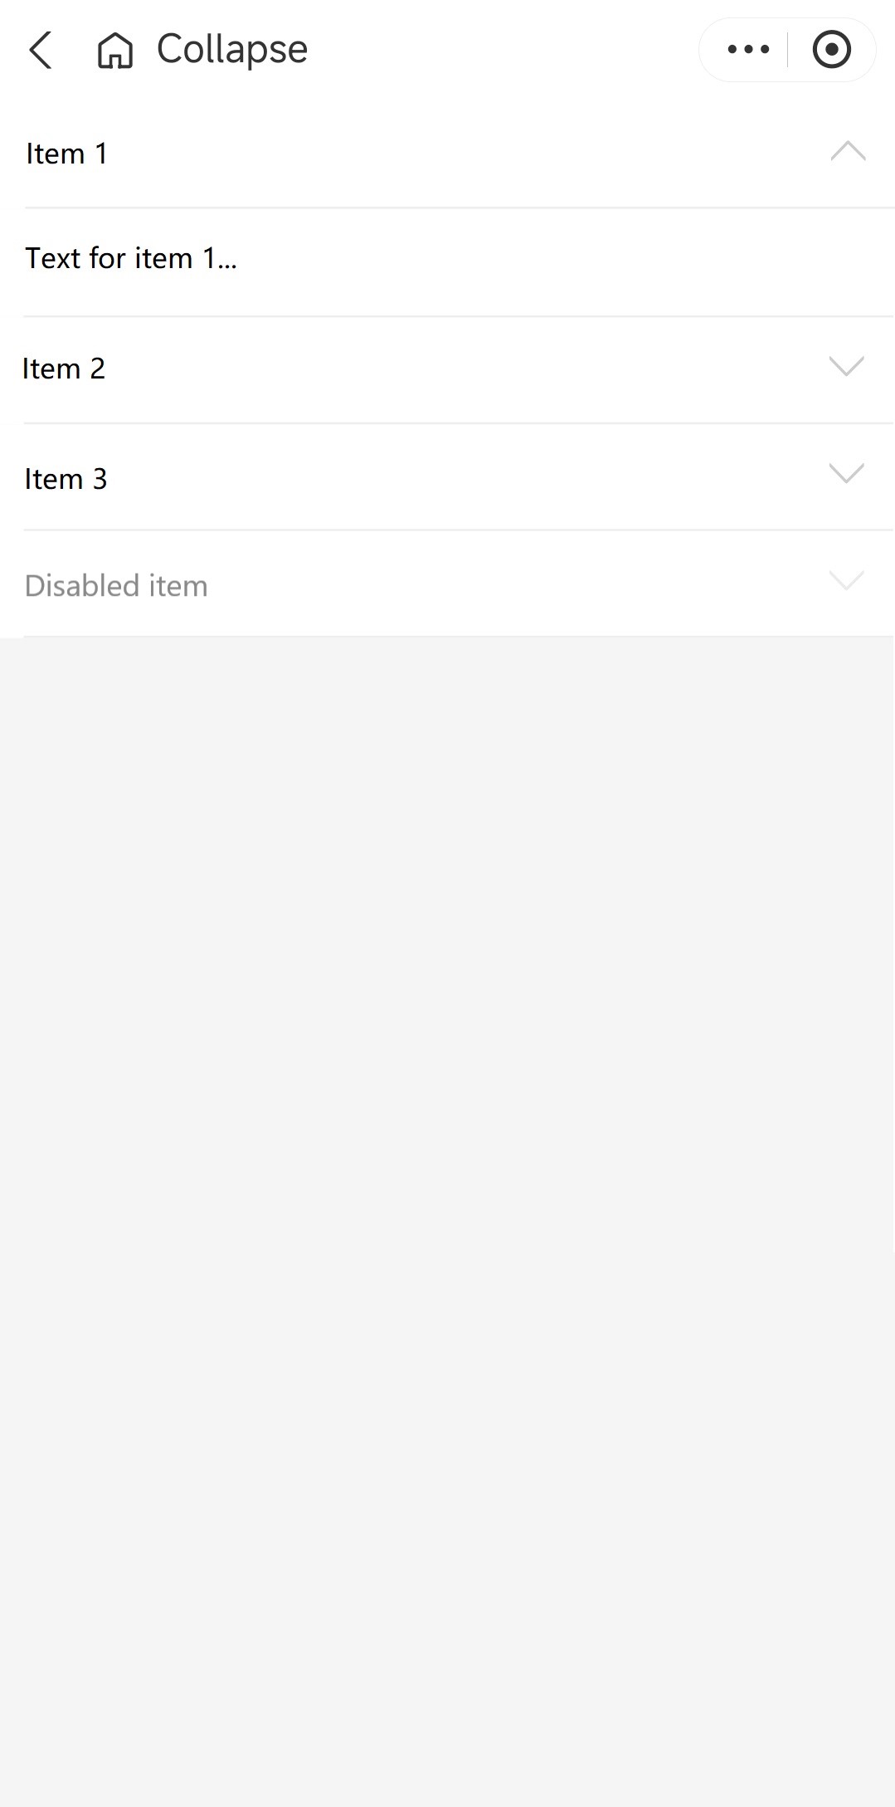Tap the home icon beside Collapse
Viewport: 895px width, 1807px height.
[114, 50]
